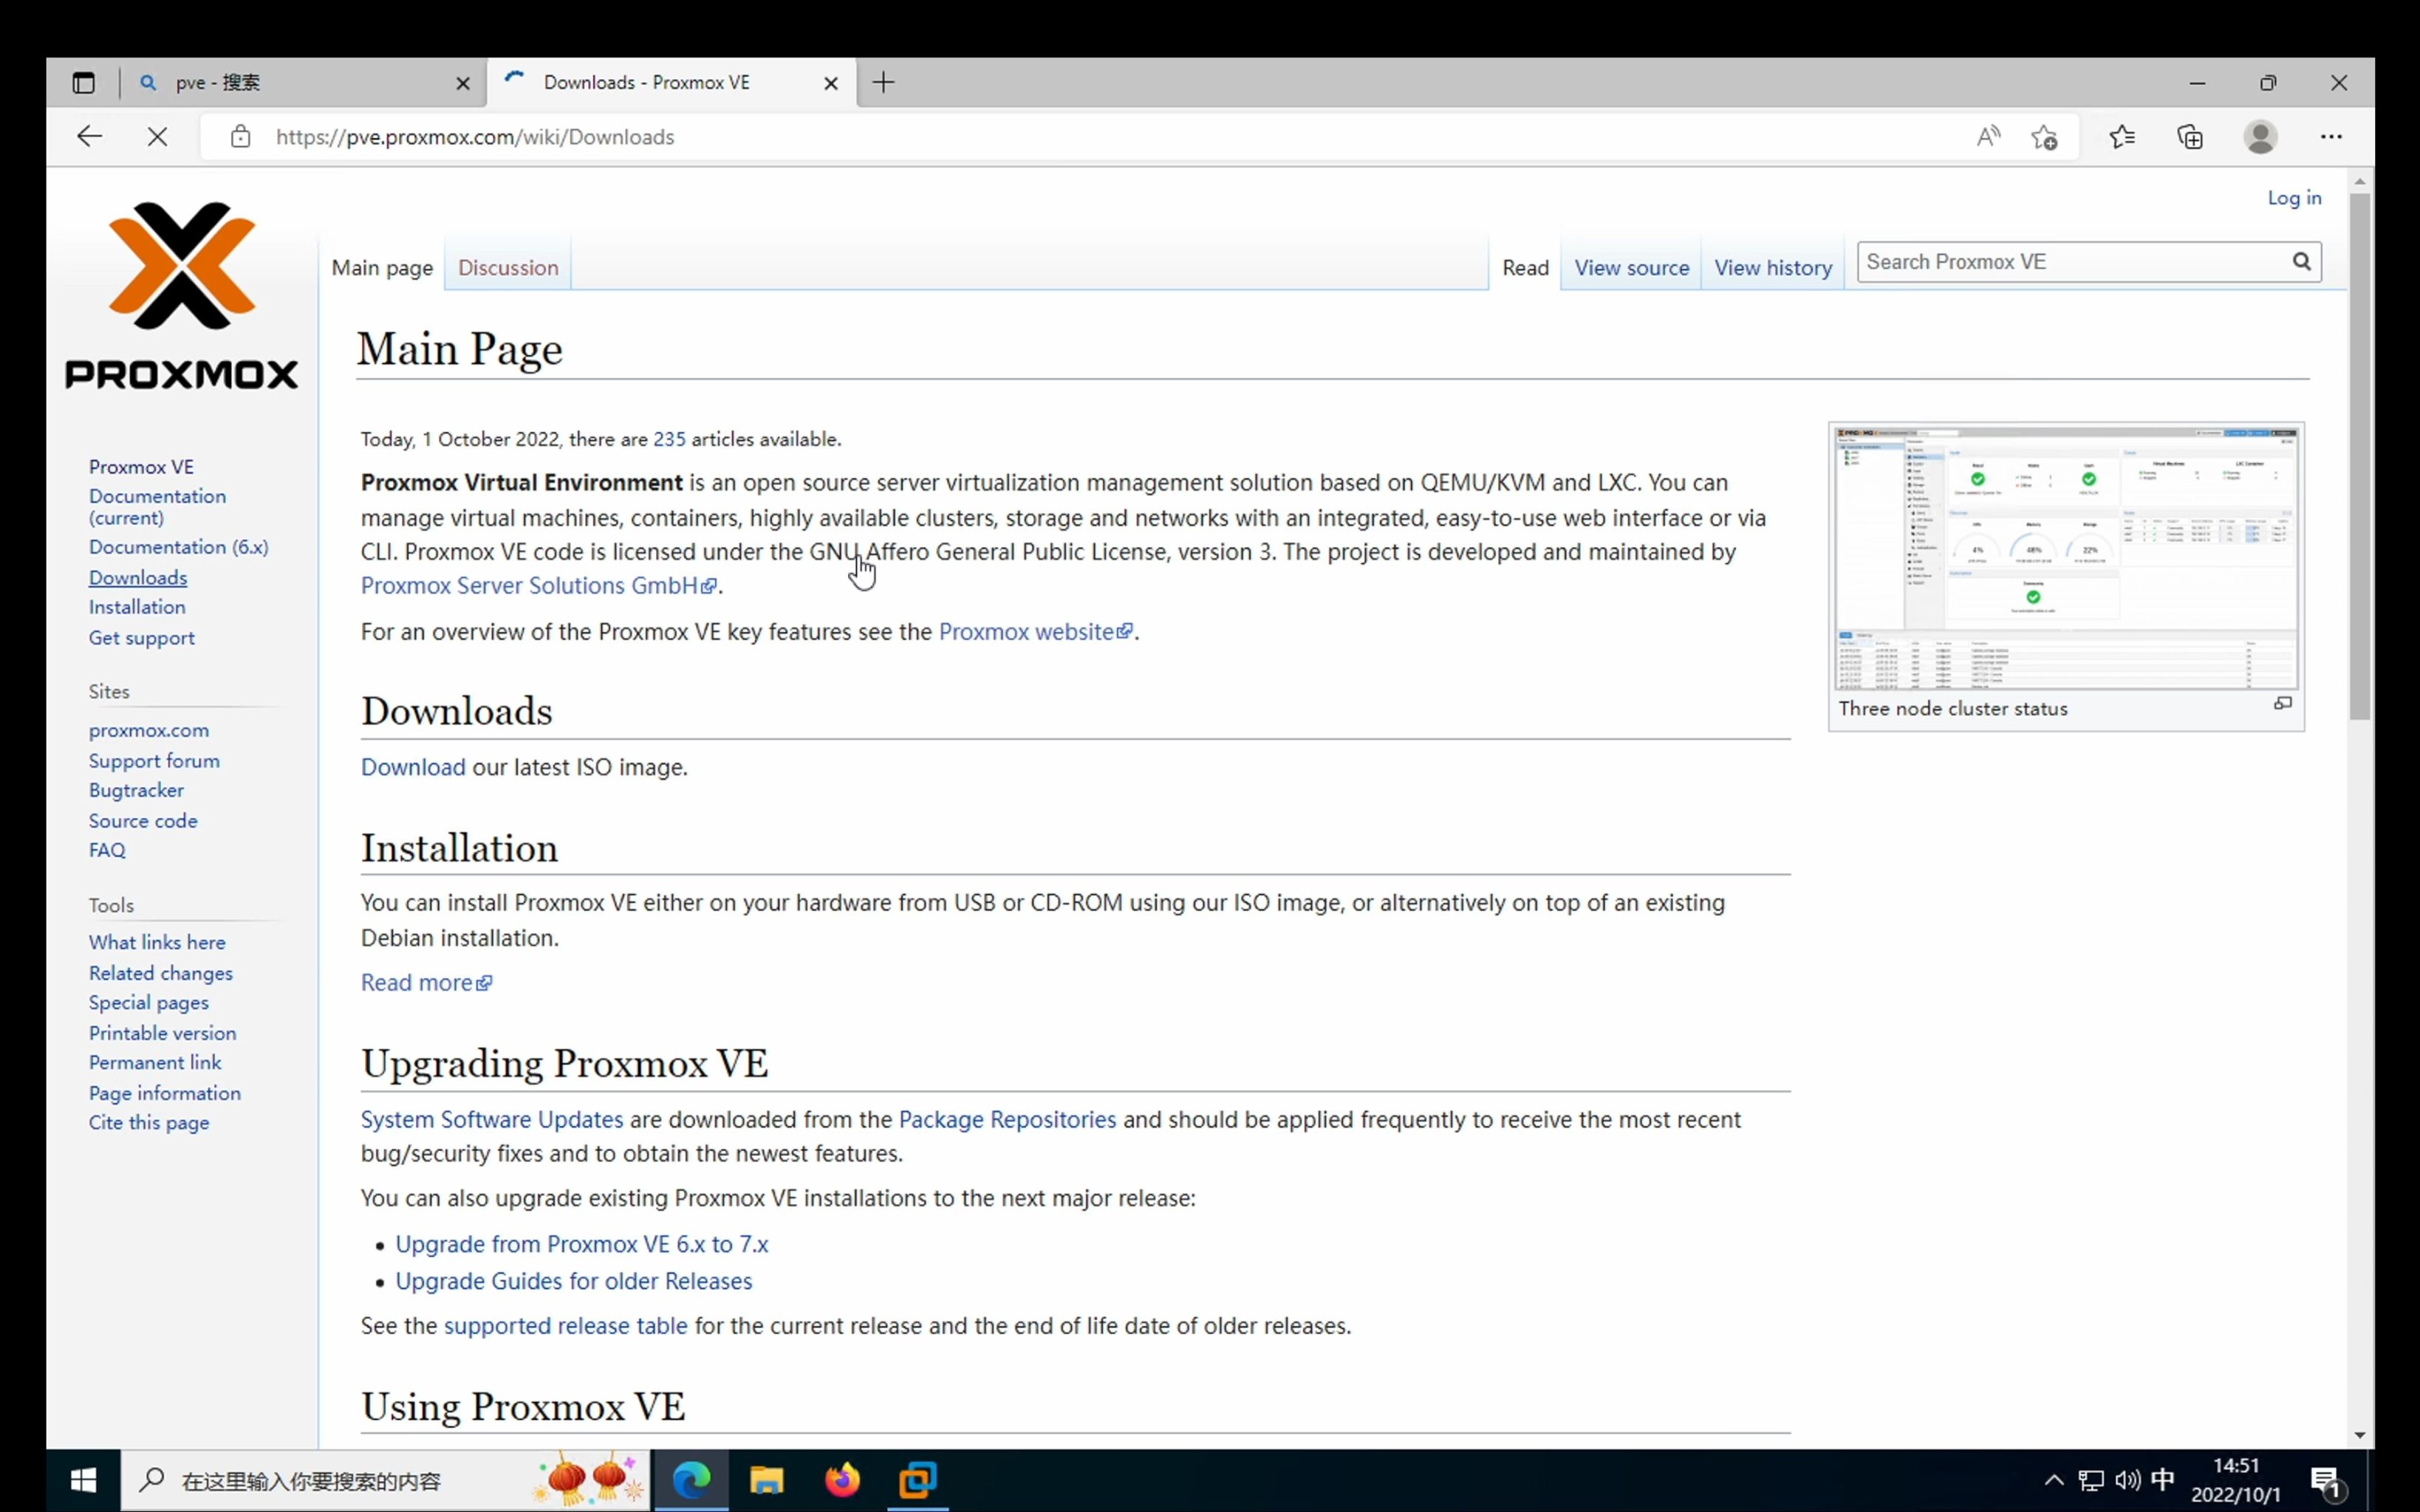
Task: Stop loading the page with X button
Action: tap(157, 137)
